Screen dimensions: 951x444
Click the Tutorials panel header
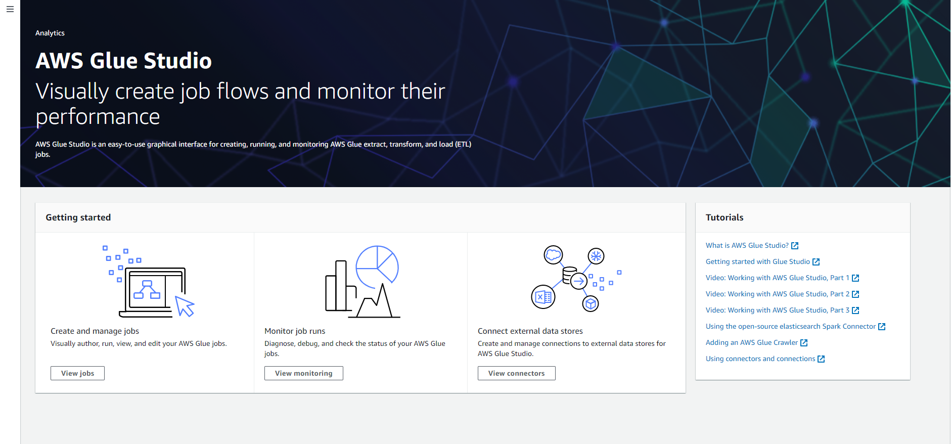[x=803, y=217]
